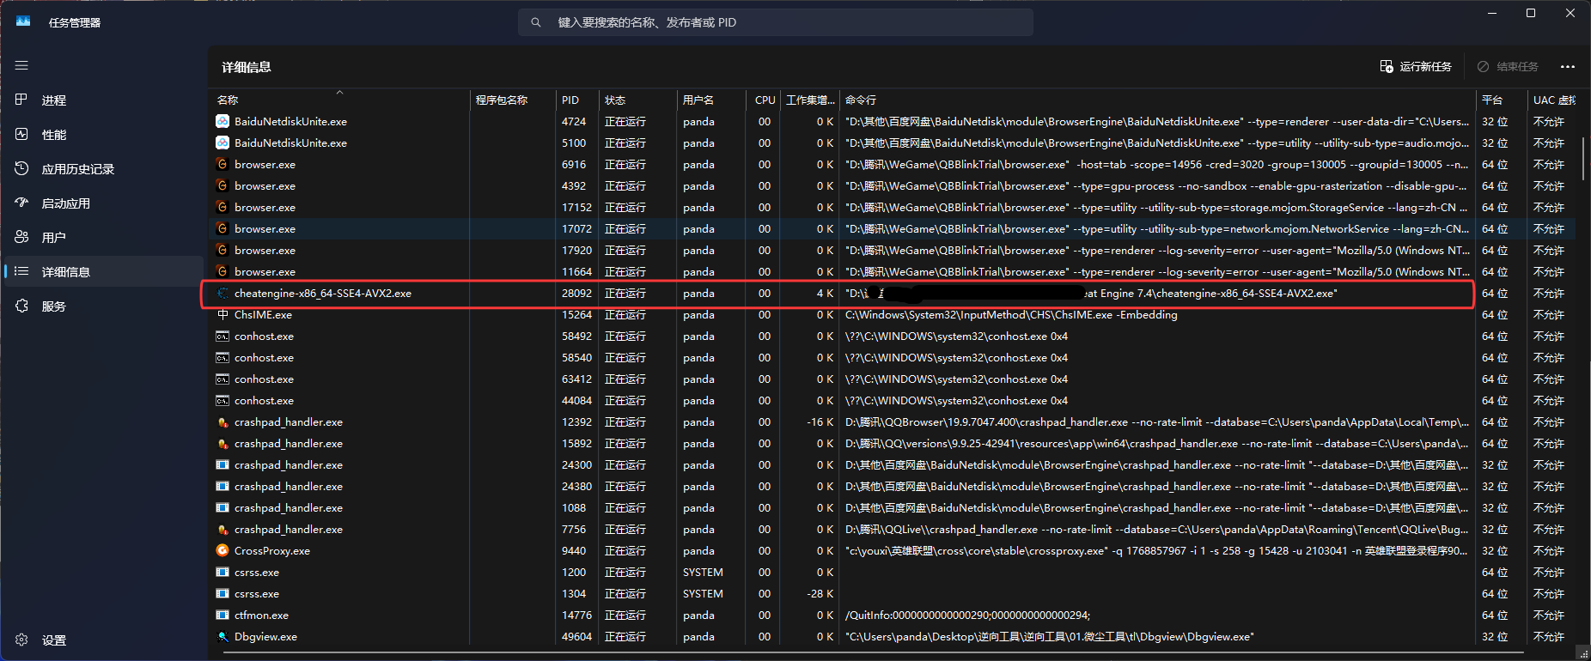
Task: Click crashpad_handler.exe name with PID 24380
Action: click(289, 486)
